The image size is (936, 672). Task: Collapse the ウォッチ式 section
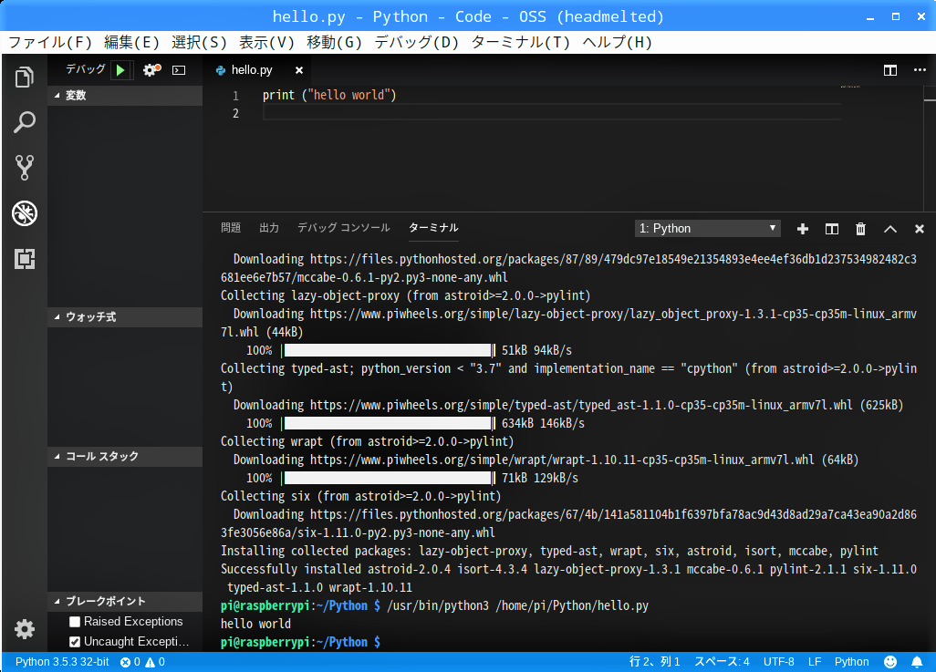click(125, 317)
